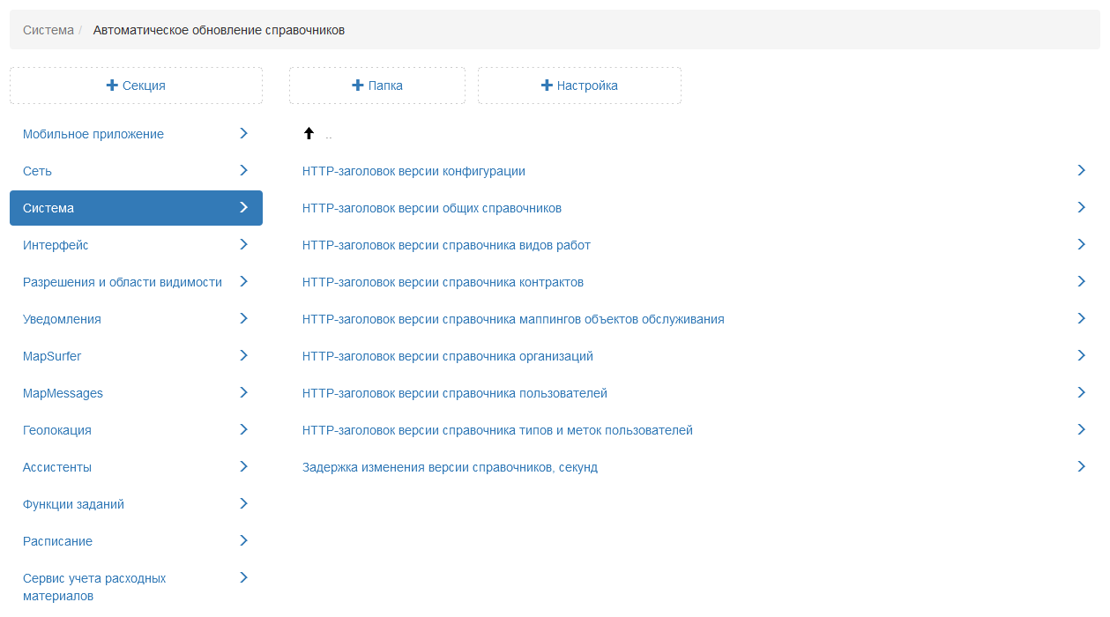Click the two dots parent folder entry
Image resolution: width=1110 pixels, height=617 pixels.
[329, 136]
